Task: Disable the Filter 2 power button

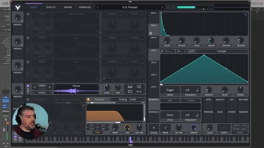Action: (88, 99)
